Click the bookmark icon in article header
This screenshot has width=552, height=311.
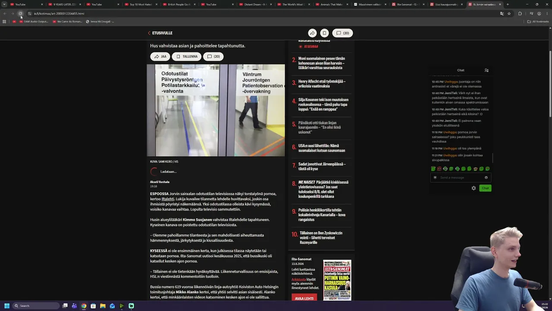point(324,33)
